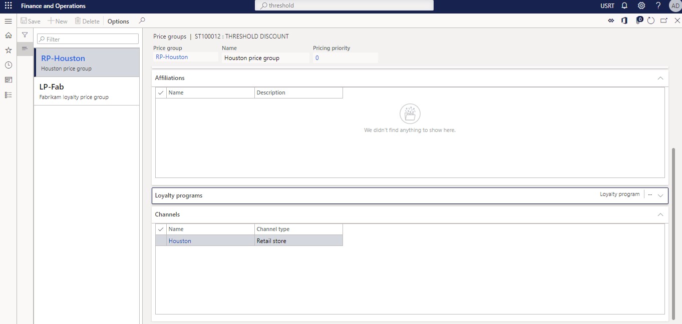Expand the Loyalty programs section
The image size is (682, 324).
click(660, 195)
